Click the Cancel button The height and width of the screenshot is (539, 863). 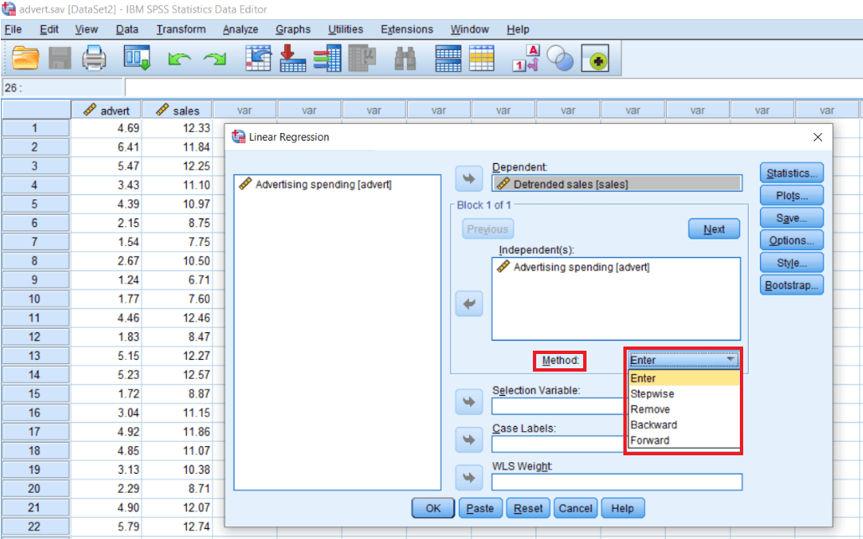coord(575,508)
